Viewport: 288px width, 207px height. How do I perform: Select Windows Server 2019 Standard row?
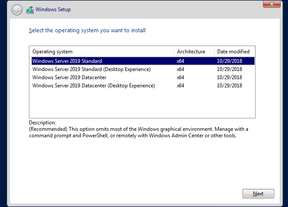[x=67, y=61]
